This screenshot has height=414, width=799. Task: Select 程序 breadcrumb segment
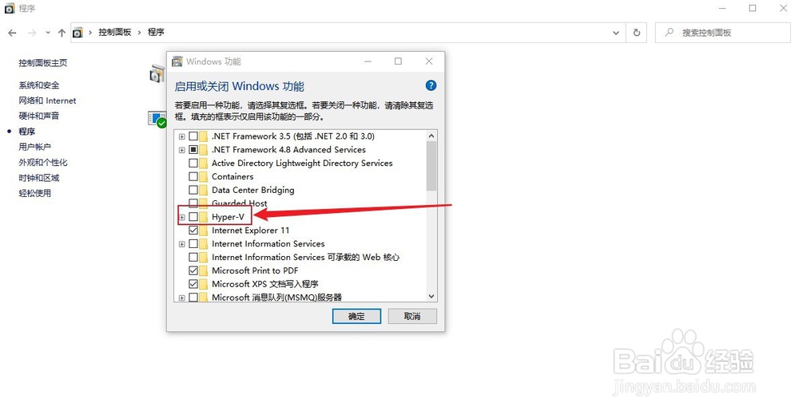point(156,32)
